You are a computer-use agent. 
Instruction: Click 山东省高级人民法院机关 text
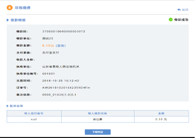point(61,67)
